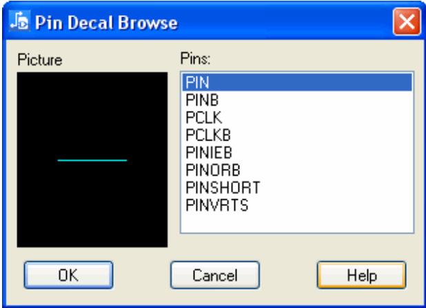This screenshot has width=426, height=308.
Task: Click the cyan pin line in preview
Action: tap(92, 160)
